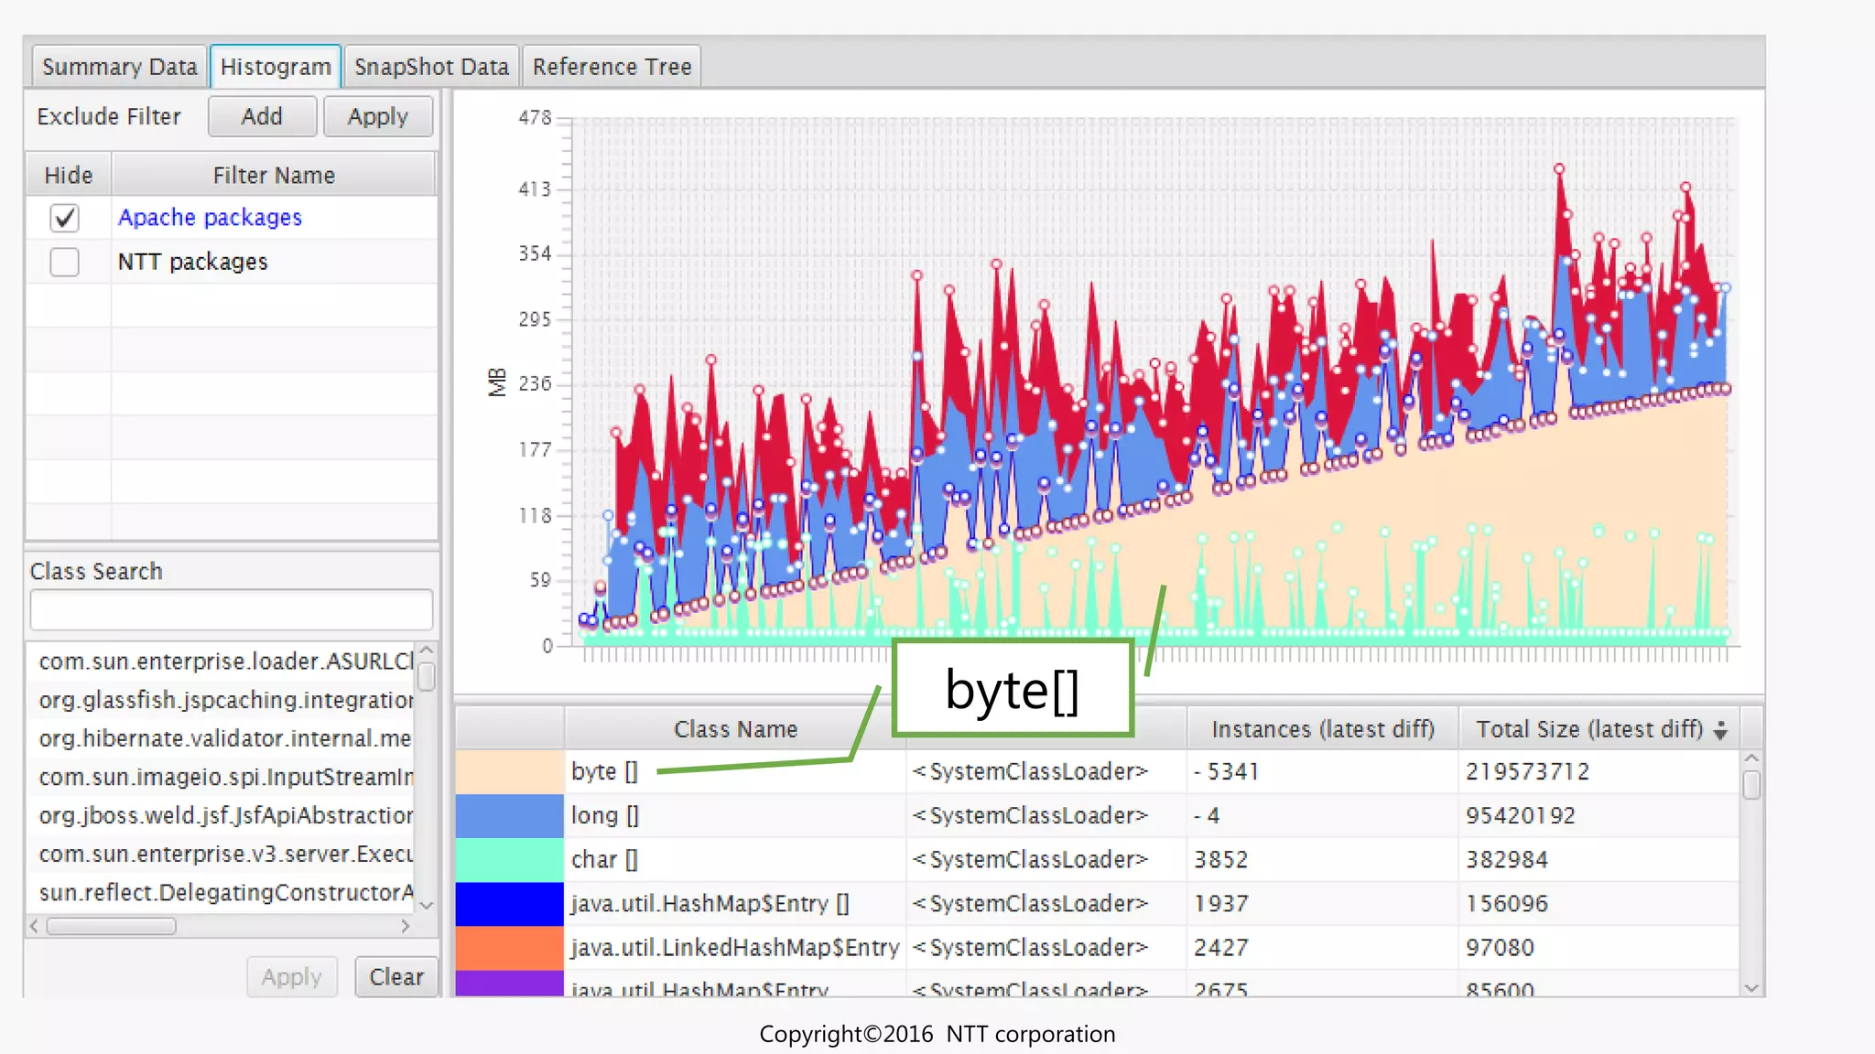Click the sort arrow on Total Size column
Viewport: 1875px width, 1054px height.
tap(1720, 730)
